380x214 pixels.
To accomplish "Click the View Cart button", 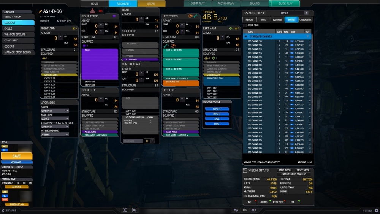I will tap(16, 162).
